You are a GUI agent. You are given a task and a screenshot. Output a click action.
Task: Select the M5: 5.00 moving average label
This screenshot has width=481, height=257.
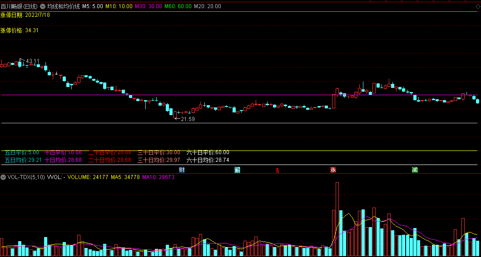(93, 6)
